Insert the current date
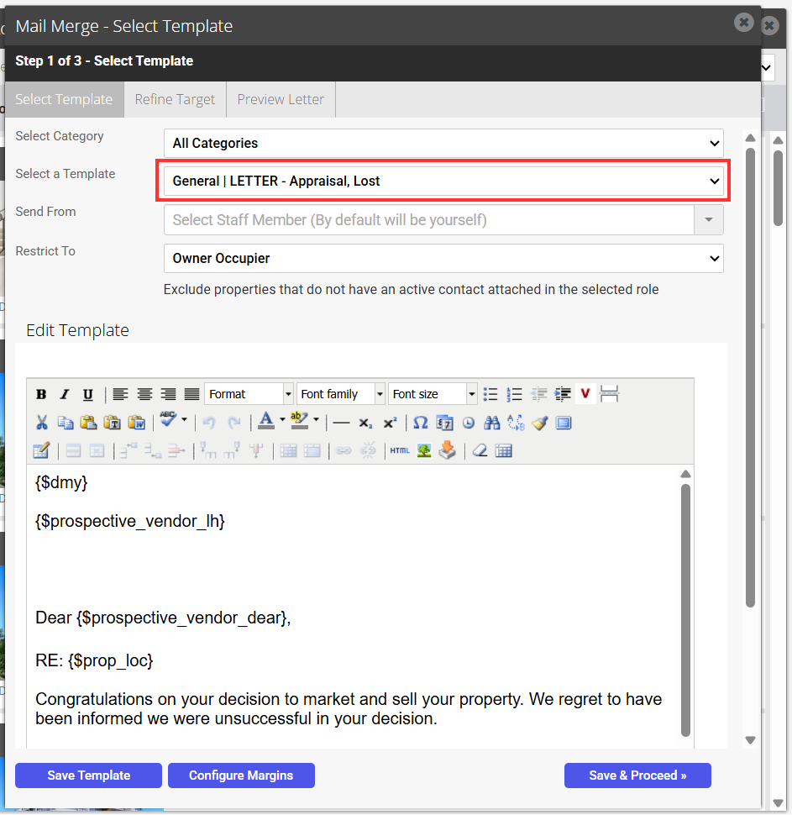This screenshot has width=792, height=815. tap(444, 423)
